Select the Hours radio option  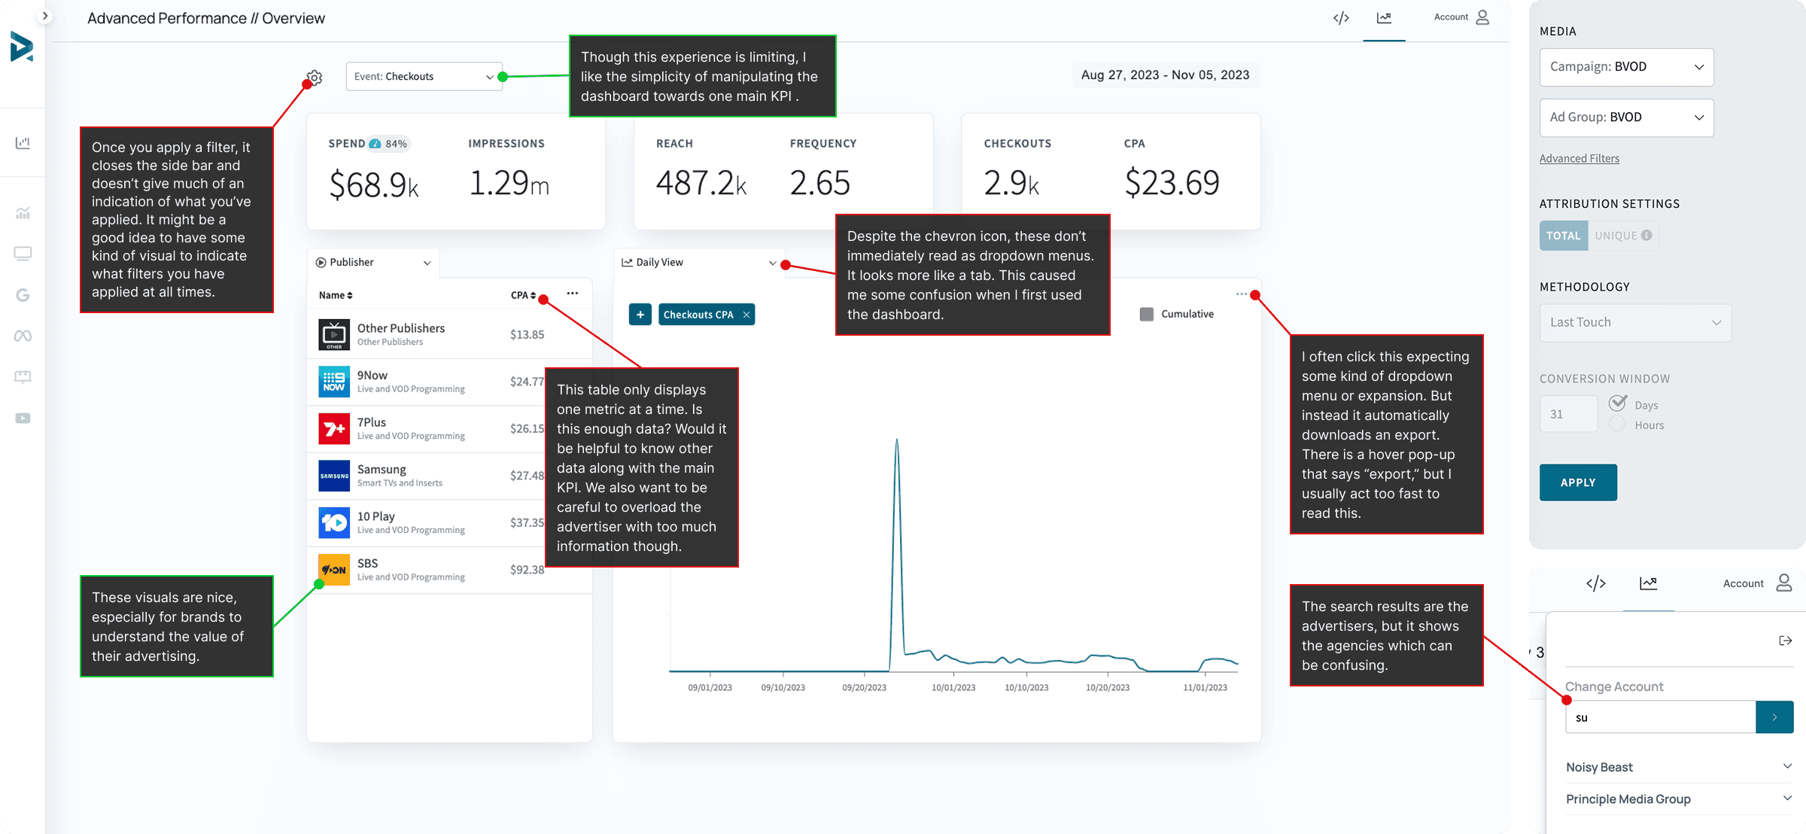point(1616,425)
